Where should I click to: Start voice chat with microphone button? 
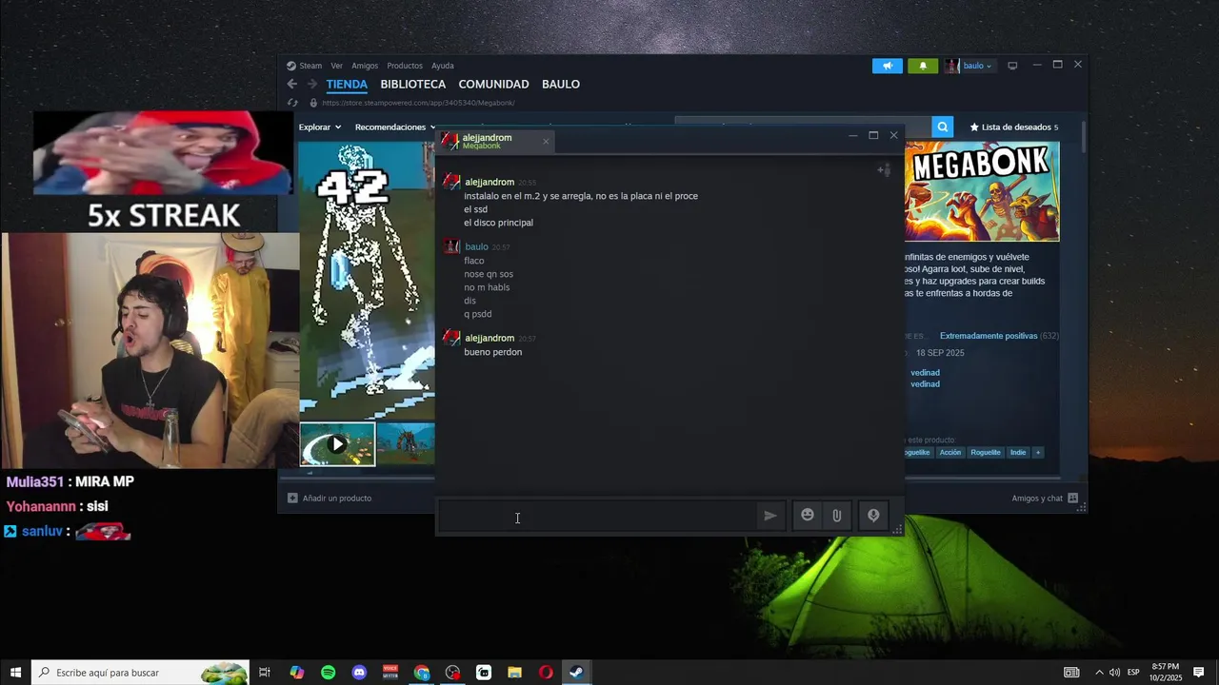(873, 516)
